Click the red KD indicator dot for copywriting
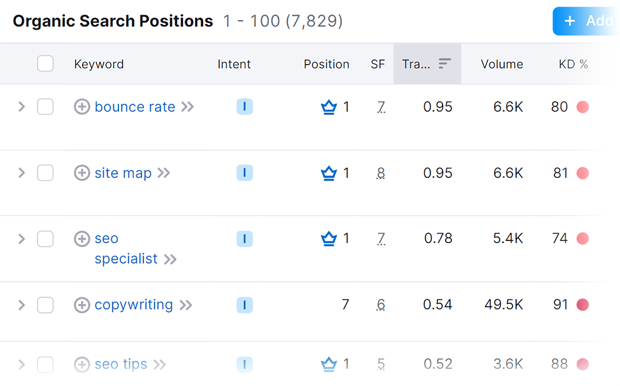This screenshot has height=386, width=620. (582, 305)
